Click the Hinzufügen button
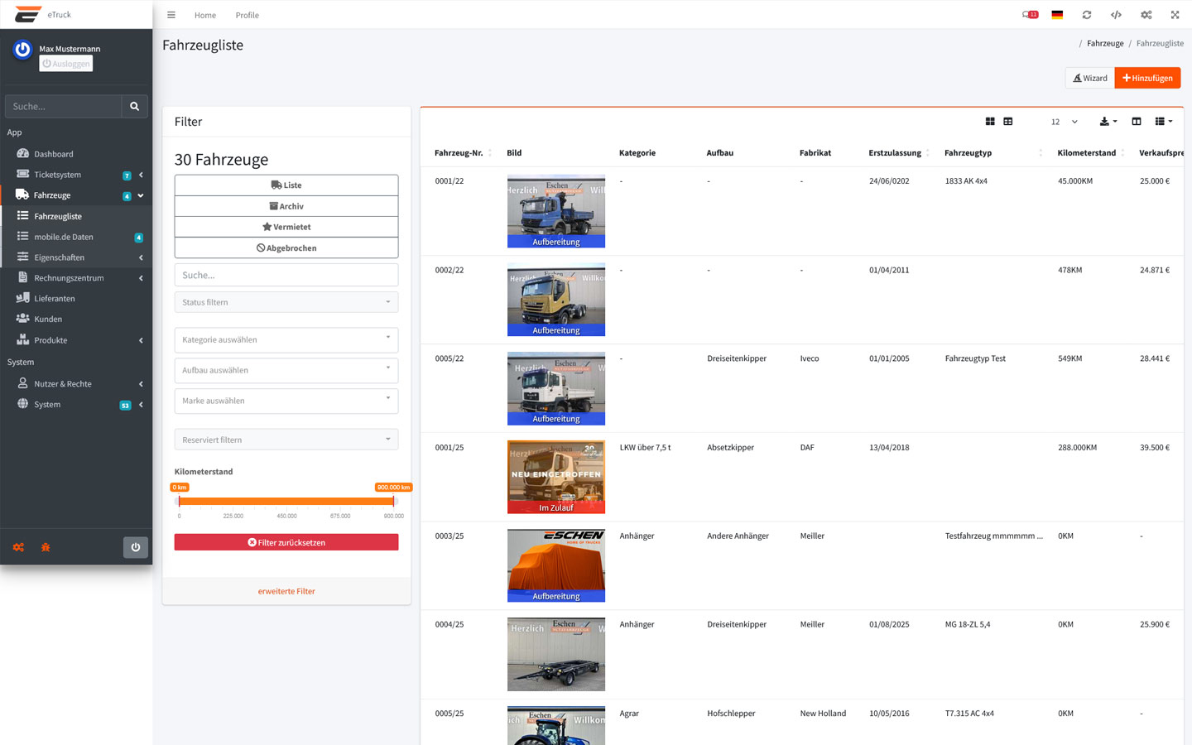Image resolution: width=1192 pixels, height=745 pixels. (x=1147, y=78)
